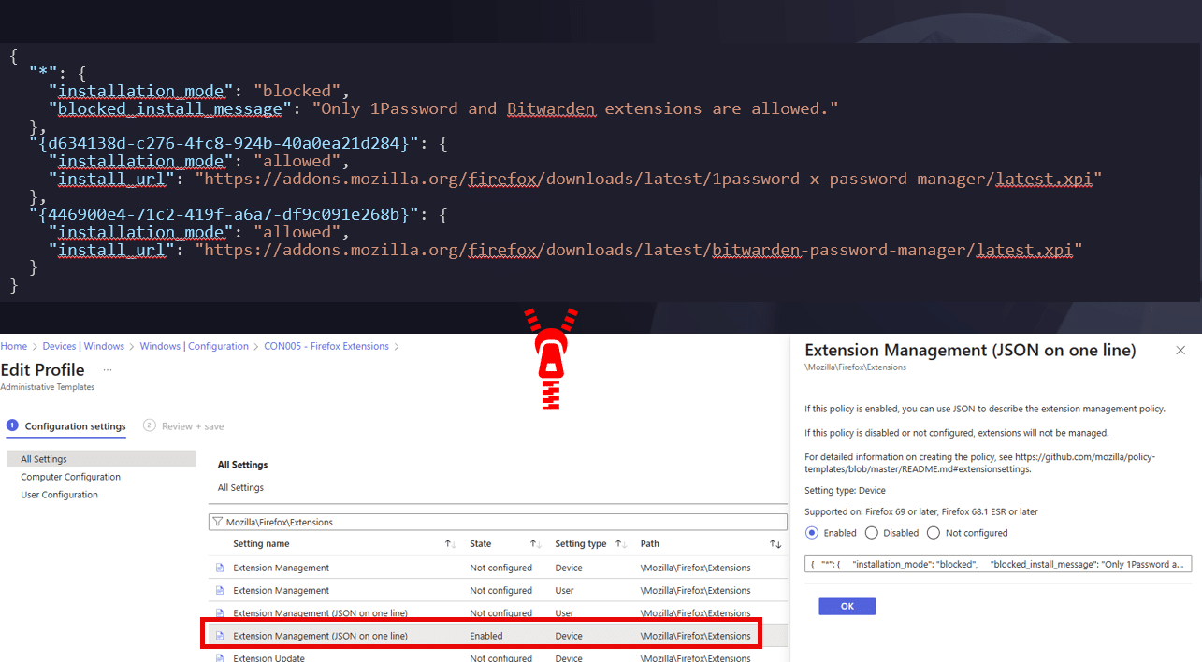Click the JSON policy text input field
The height and width of the screenshot is (662, 1202).
click(x=998, y=564)
